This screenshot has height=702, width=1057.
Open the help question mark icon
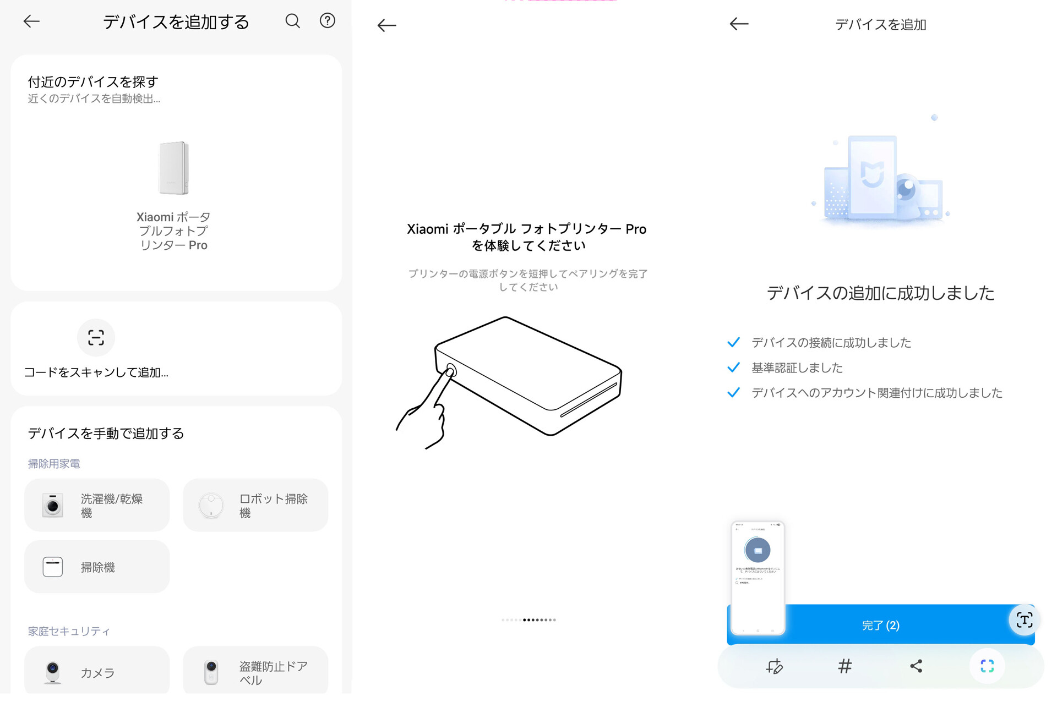(x=328, y=21)
